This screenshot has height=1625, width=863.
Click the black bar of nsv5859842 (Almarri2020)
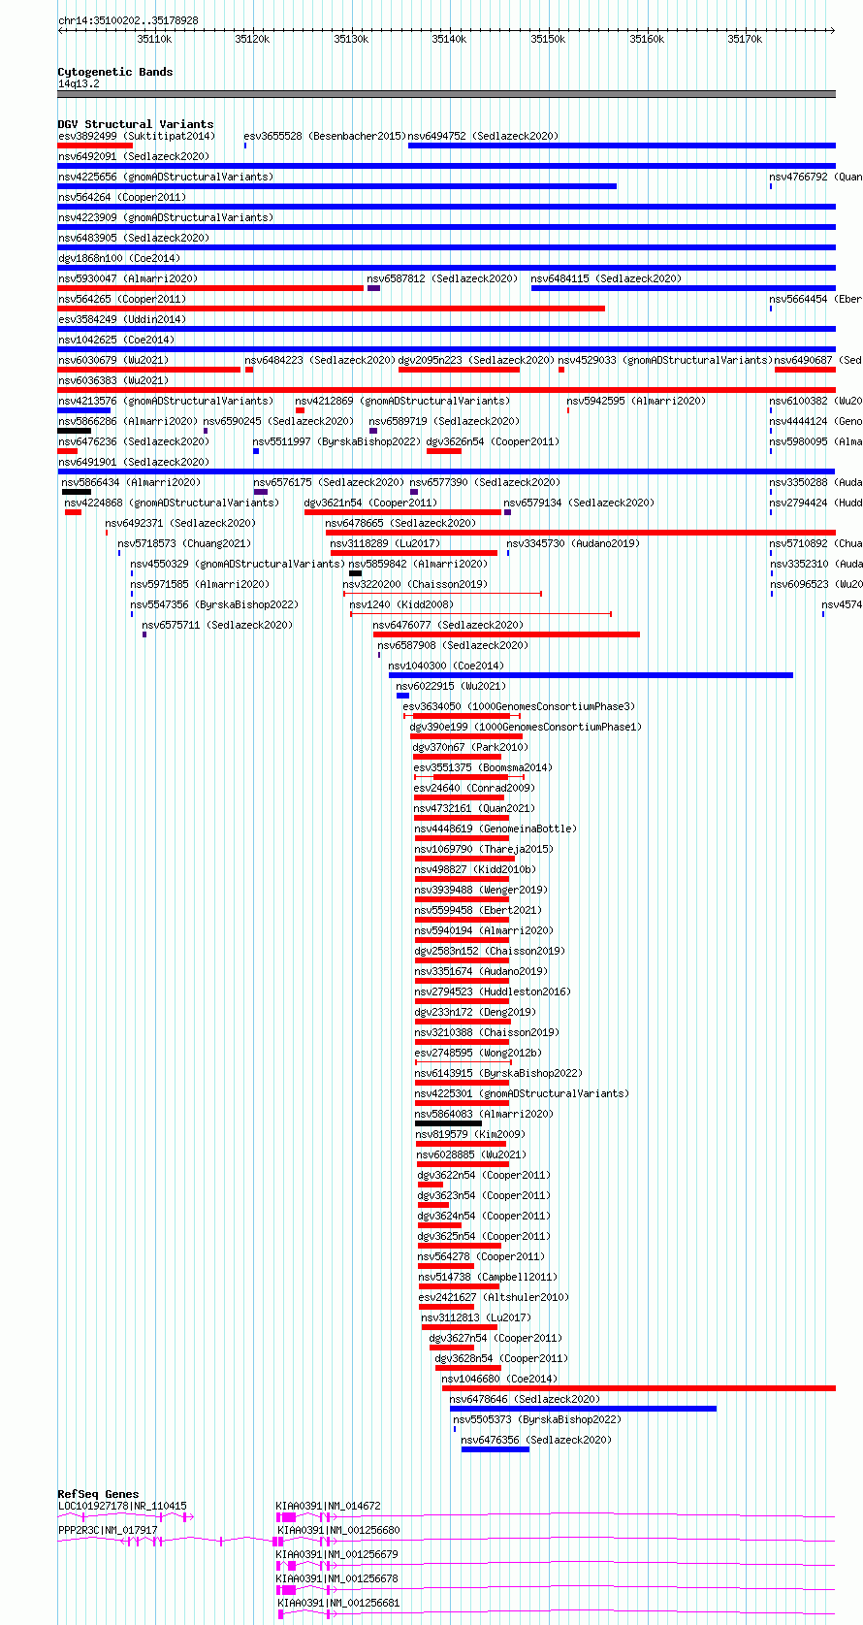pos(355,573)
